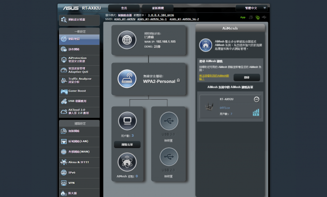Click the AiMesh node count 0
Viewport: 327px width, 197px height.
[137, 176]
